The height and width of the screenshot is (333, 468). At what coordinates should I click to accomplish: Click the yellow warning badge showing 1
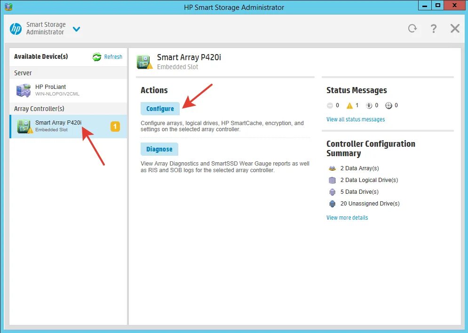tap(115, 127)
